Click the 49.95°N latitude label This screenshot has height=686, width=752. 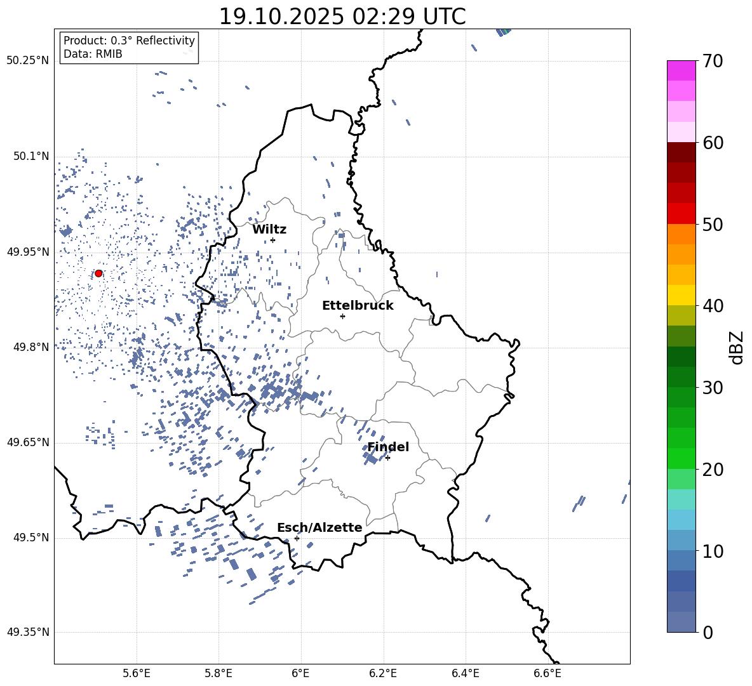click(28, 252)
